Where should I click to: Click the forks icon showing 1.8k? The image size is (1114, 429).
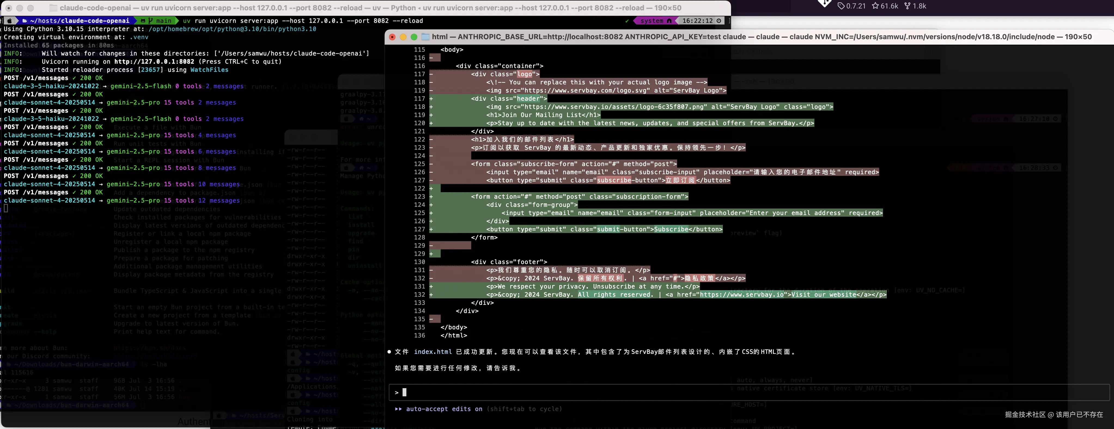click(x=907, y=6)
